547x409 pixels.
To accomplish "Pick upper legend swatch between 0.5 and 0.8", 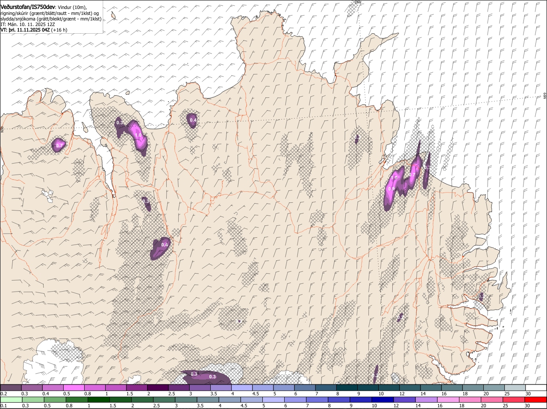I will click(74, 387).
